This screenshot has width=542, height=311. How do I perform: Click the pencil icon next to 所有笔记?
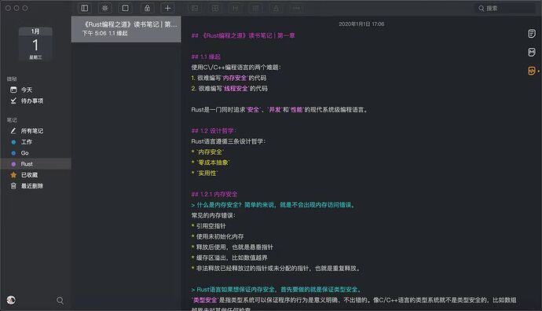pos(13,130)
